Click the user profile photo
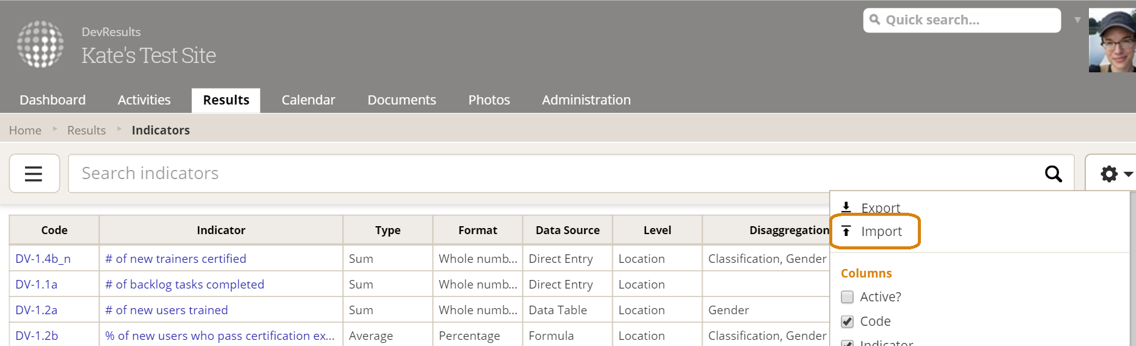Viewport: 1136px width, 346px height. click(1112, 40)
